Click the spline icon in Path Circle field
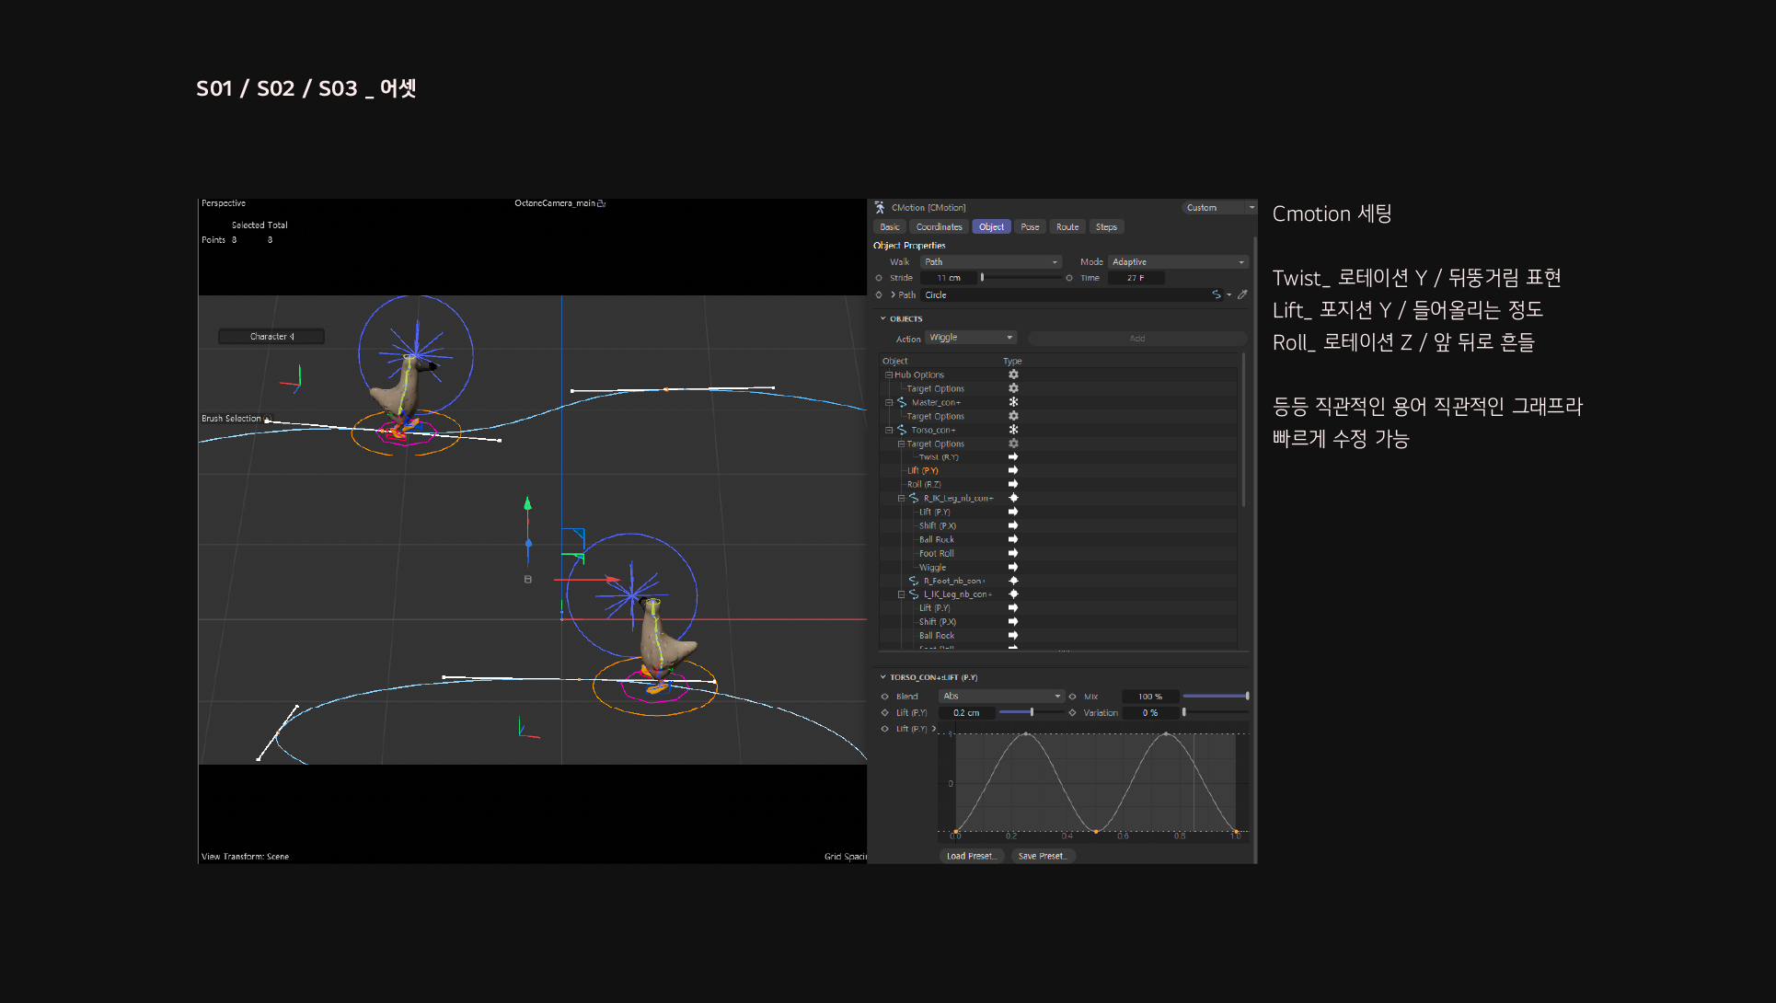Viewport: 1776px width, 1003px height. click(x=1217, y=295)
